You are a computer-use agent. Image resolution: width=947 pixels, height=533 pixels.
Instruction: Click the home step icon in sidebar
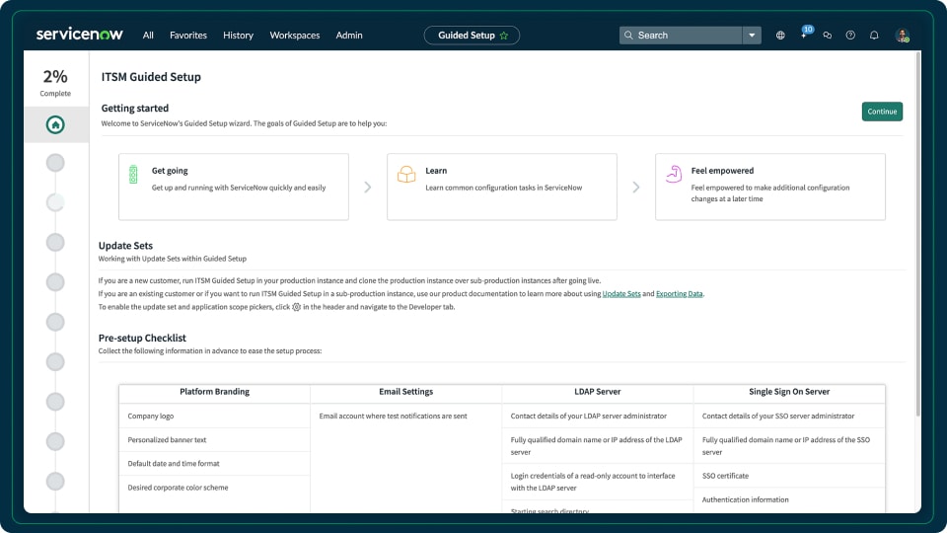tap(55, 124)
